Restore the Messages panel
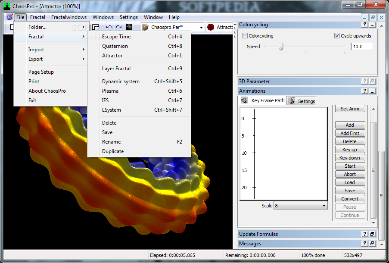389x263 pixels. pyautogui.click(x=372, y=244)
